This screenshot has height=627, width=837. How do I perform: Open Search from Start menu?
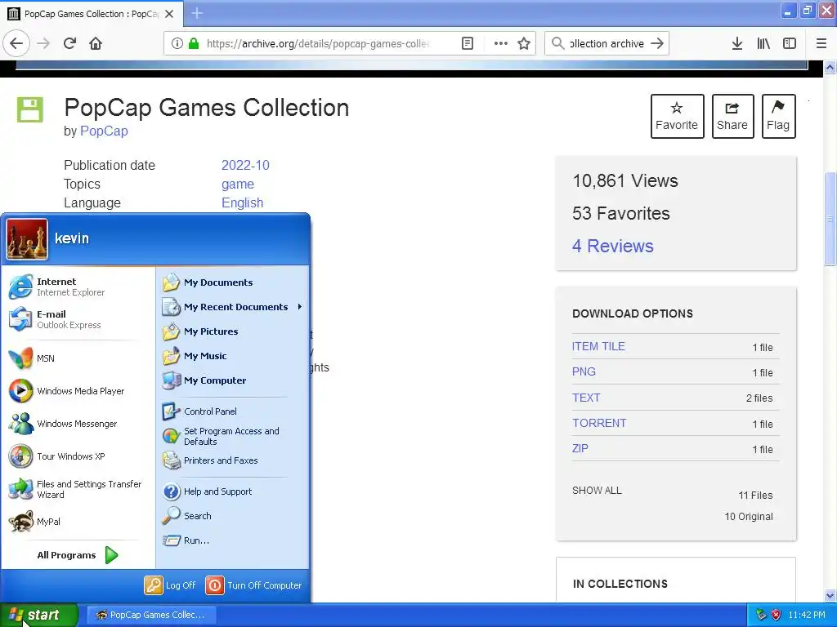(233, 516)
